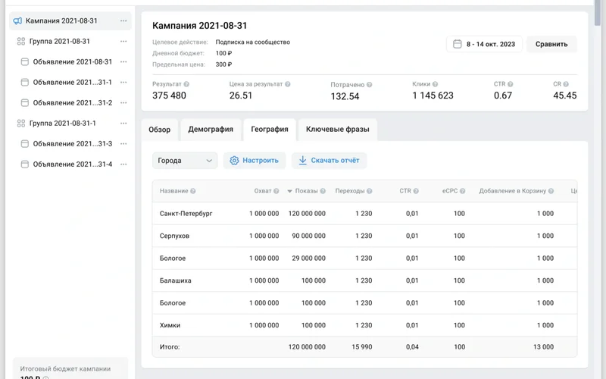
Task: Open more options for Объявление 2021...31-4
Action: tap(123, 164)
